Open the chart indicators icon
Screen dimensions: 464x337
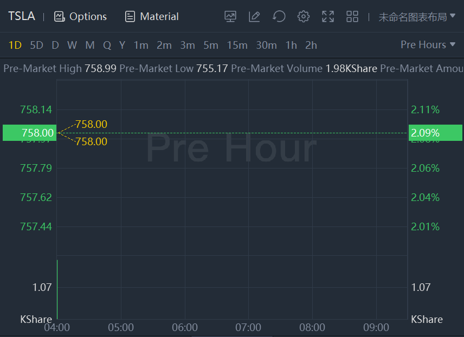pyautogui.click(x=230, y=17)
